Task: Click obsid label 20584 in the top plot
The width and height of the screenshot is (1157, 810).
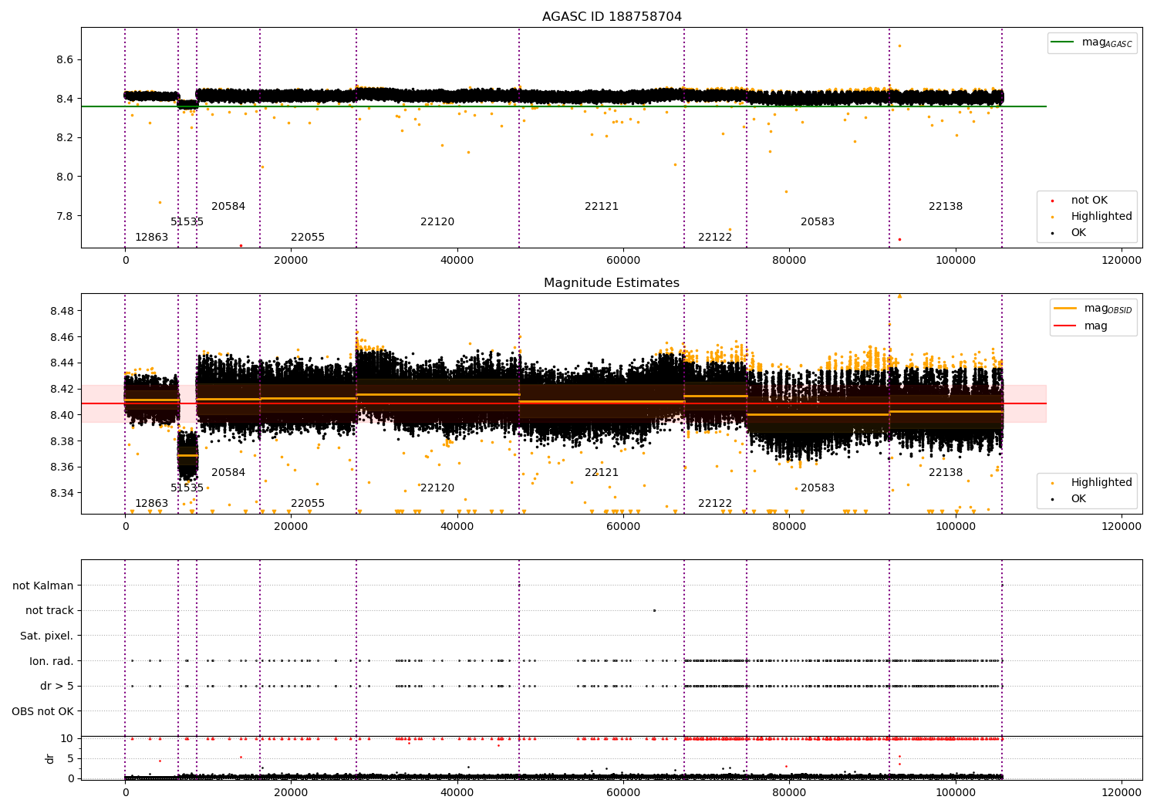Action: click(x=228, y=207)
